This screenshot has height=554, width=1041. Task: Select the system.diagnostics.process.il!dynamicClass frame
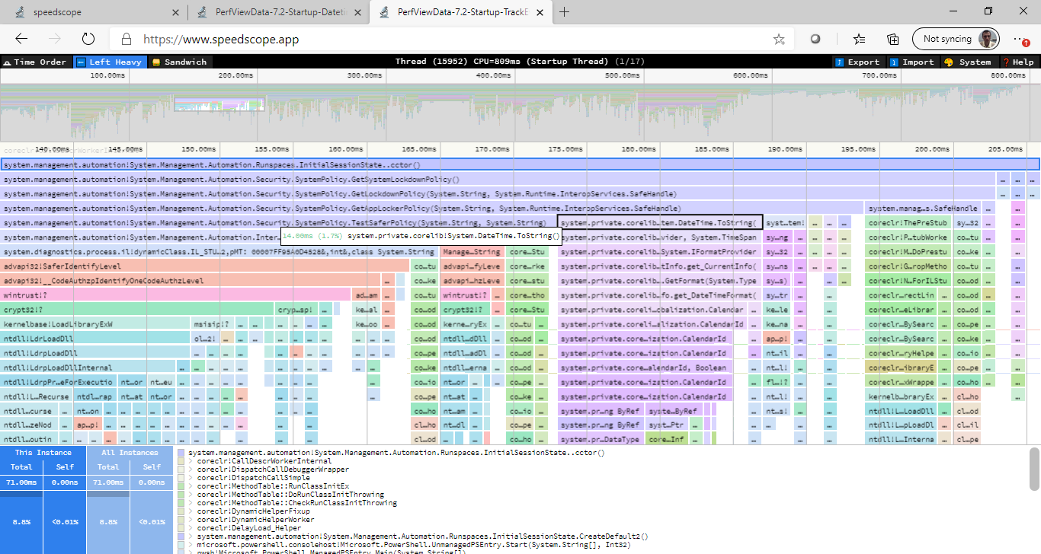219,251
